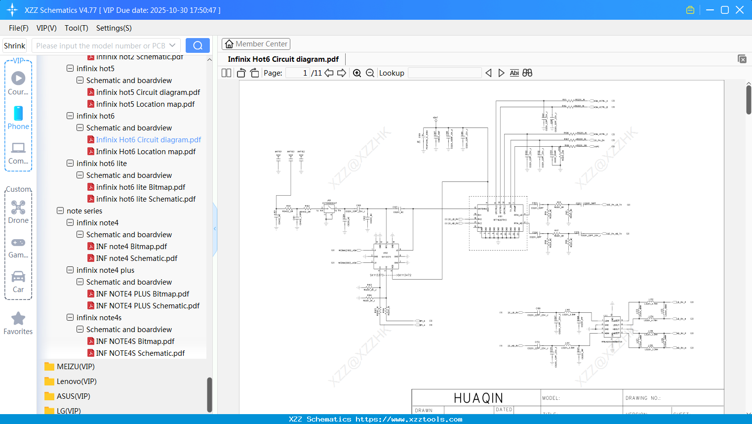Click the Member Center button

point(256,44)
